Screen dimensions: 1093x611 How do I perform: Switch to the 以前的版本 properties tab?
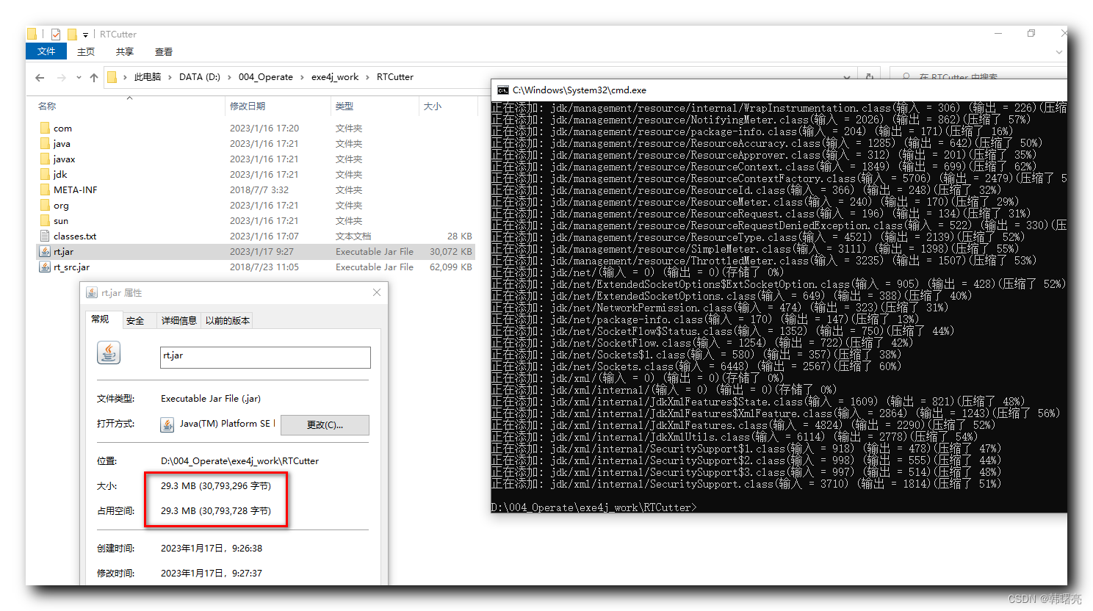tap(227, 320)
